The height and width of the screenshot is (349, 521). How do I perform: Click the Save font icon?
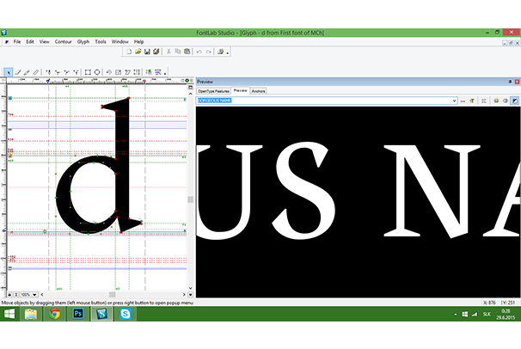147,52
